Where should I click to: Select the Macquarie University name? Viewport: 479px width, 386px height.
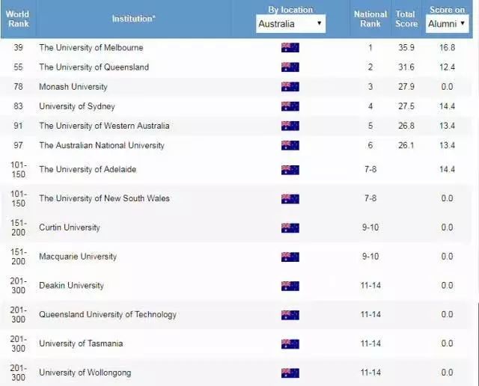pos(78,257)
